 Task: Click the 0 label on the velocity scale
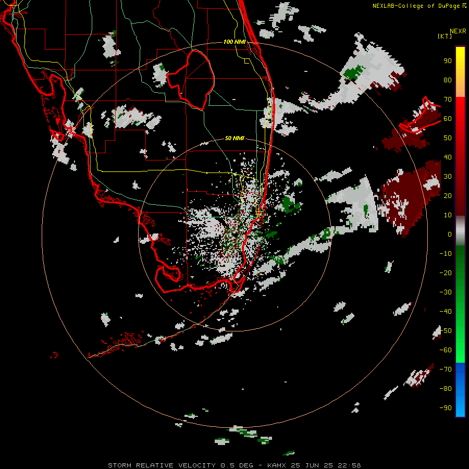point(450,234)
